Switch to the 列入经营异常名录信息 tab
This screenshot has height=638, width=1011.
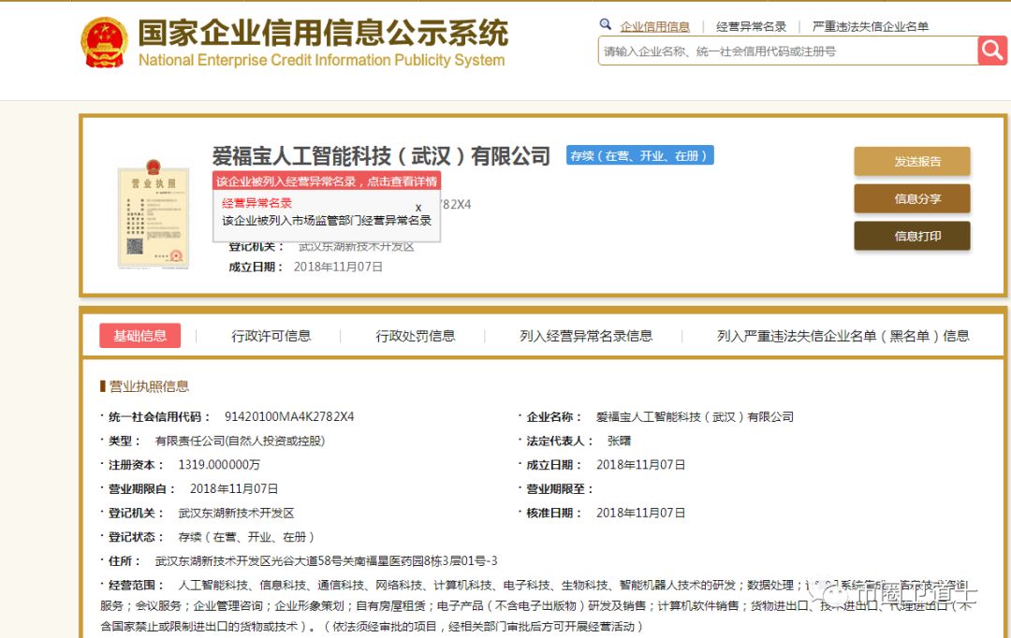(x=586, y=336)
